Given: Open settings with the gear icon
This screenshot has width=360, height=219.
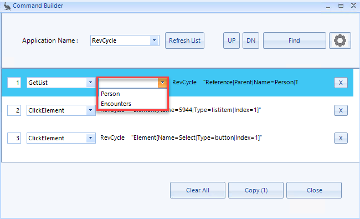Looking at the screenshot, I should point(340,40).
